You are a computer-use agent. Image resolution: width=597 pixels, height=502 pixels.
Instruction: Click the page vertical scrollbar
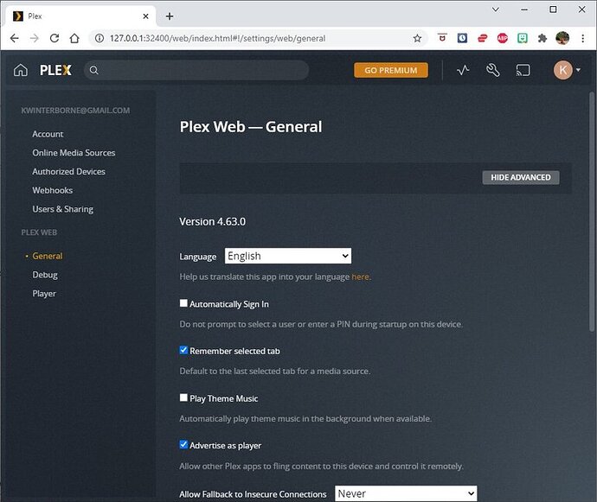pyautogui.click(x=593, y=211)
